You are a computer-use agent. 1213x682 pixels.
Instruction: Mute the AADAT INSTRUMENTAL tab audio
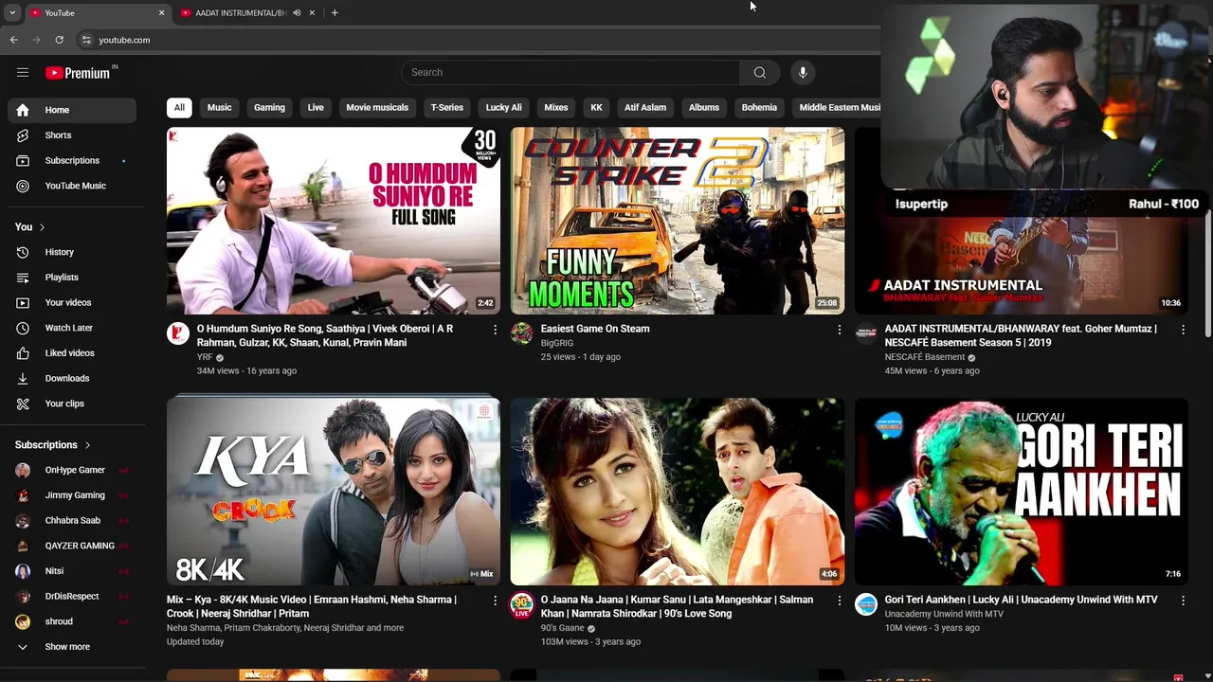(297, 12)
